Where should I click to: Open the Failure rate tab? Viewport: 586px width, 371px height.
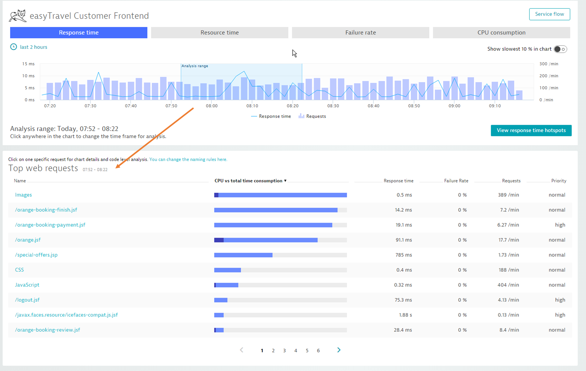pos(360,33)
